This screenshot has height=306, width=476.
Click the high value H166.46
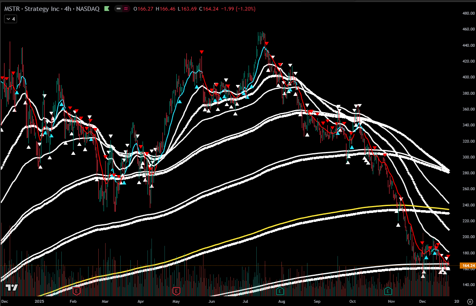tap(165, 9)
